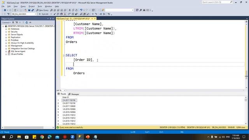
Task: Open File Explorer from taskbar
Action: click(19, 137)
